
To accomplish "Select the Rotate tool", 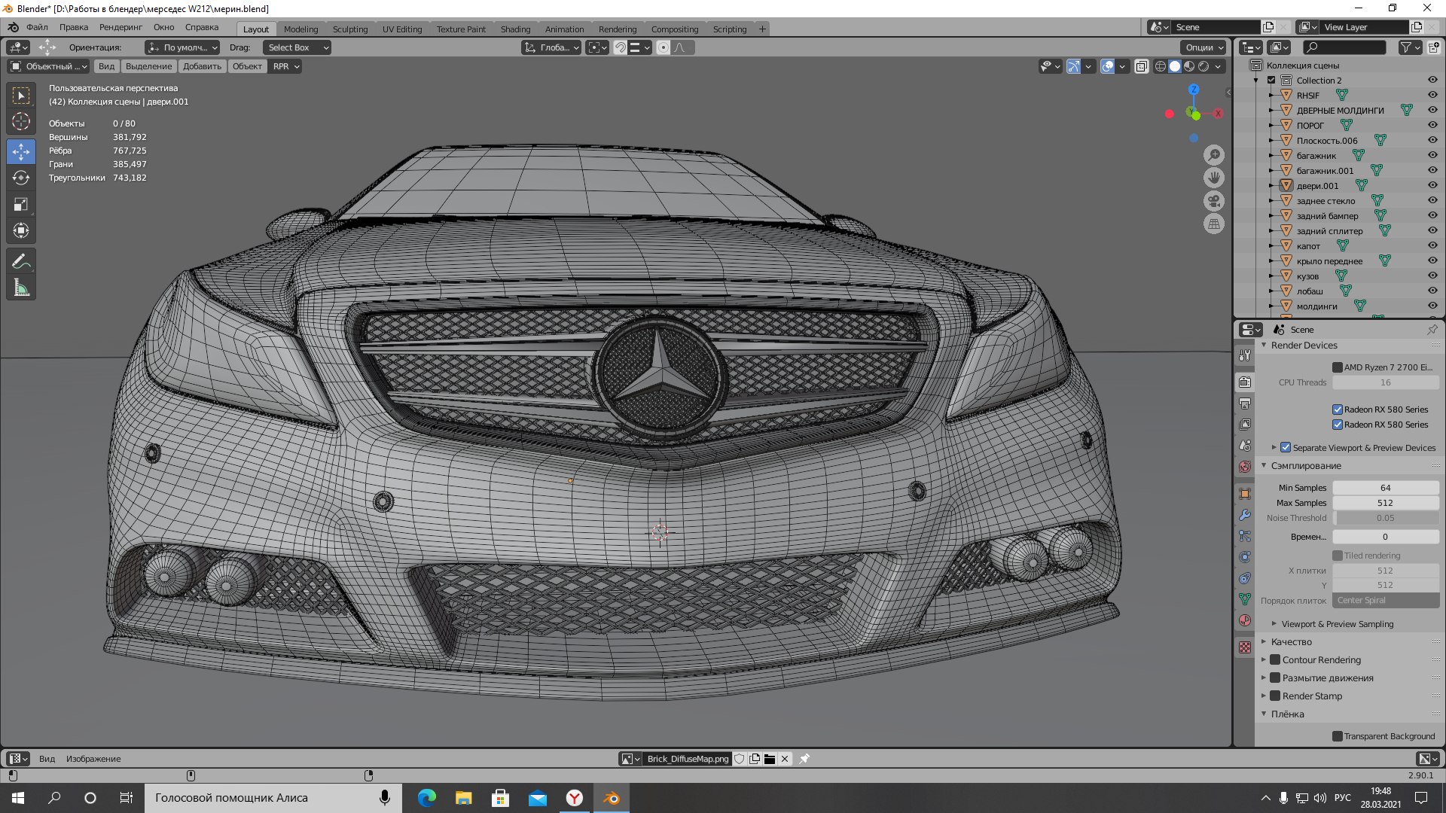I will (x=21, y=178).
